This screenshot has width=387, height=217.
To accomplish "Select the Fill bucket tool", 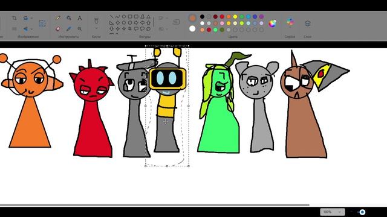I will point(69,18).
